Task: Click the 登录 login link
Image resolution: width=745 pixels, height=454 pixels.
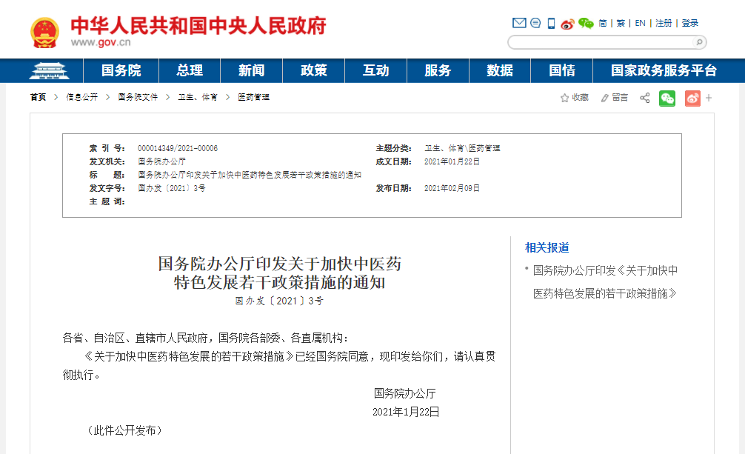Action: [x=690, y=23]
